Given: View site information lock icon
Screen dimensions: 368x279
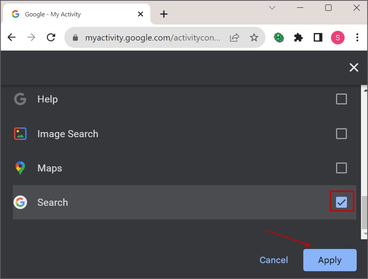Looking at the screenshot, I should [x=75, y=37].
